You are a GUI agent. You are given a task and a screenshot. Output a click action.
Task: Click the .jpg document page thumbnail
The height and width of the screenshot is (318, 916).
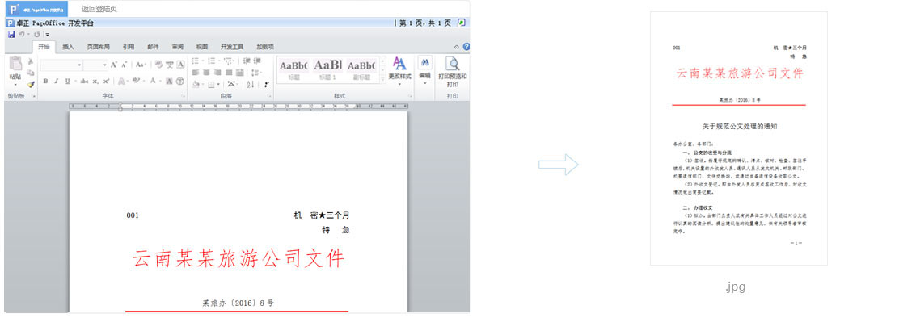(738, 138)
